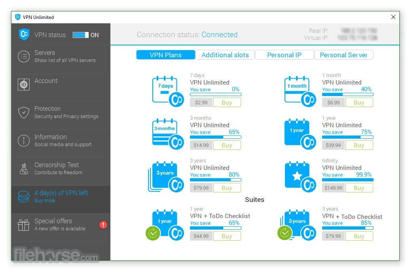Open Protection Security and Privacy settings label
Screen dimensions: 410x275
point(66,113)
